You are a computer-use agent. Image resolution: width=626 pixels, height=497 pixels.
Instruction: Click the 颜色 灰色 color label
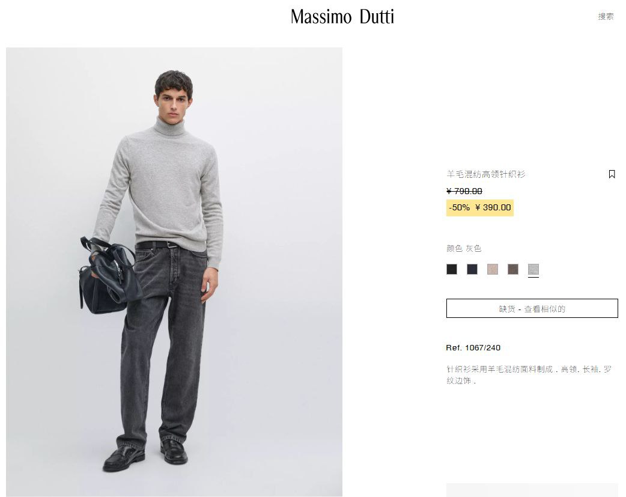click(x=464, y=249)
